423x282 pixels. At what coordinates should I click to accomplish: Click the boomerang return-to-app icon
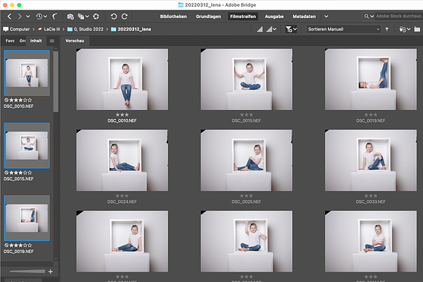tap(54, 16)
